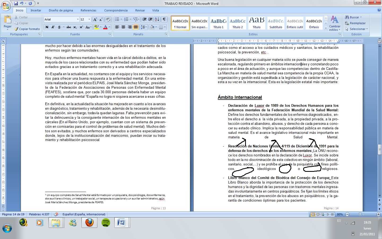This screenshot has height=239, width=382.
Task: Switch to the Insertar ribbon tab
Action: [x=36, y=10]
